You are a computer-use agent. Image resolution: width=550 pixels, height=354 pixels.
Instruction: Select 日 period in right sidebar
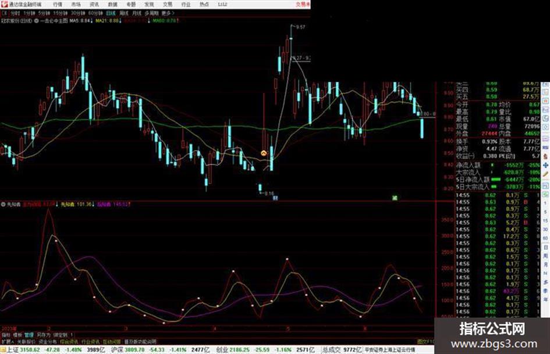[545, 248]
